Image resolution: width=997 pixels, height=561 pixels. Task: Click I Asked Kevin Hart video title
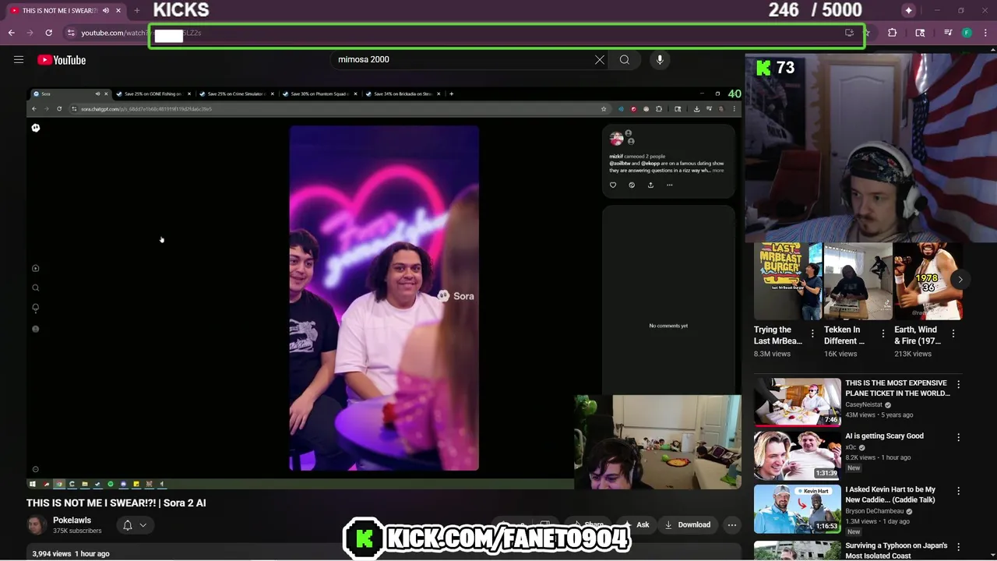(x=890, y=495)
